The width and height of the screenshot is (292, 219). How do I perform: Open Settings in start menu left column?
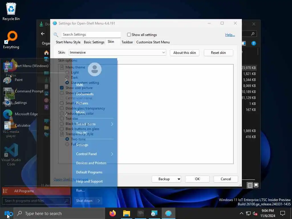tap(15, 103)
